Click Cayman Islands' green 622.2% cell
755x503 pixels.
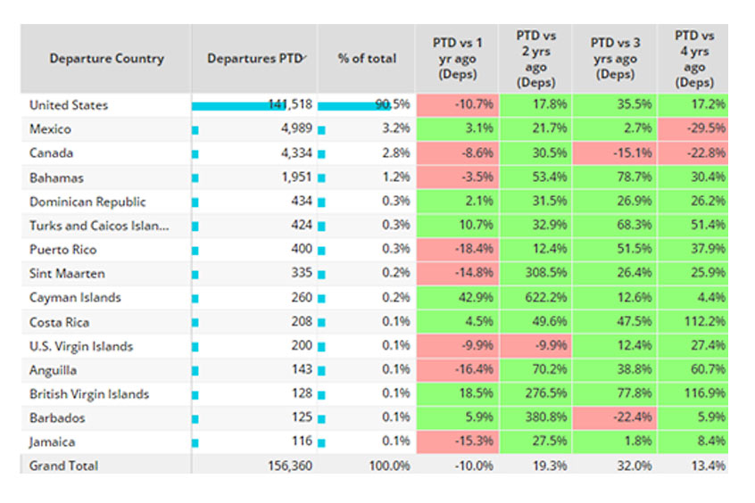click(x=535, y=298)
